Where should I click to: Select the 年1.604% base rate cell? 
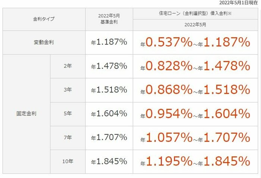point(109,114)
